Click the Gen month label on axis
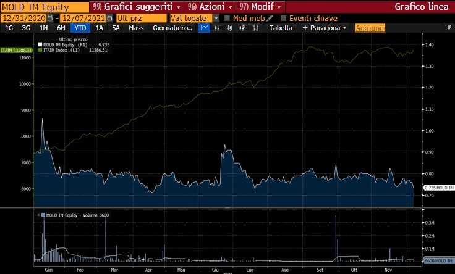455x274 pixels. pyautogui.click(x=48, y=270)
